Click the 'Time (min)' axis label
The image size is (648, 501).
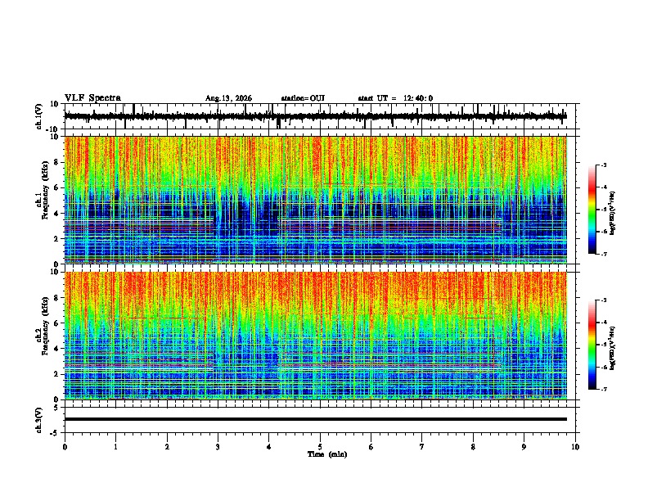[327, 454]
